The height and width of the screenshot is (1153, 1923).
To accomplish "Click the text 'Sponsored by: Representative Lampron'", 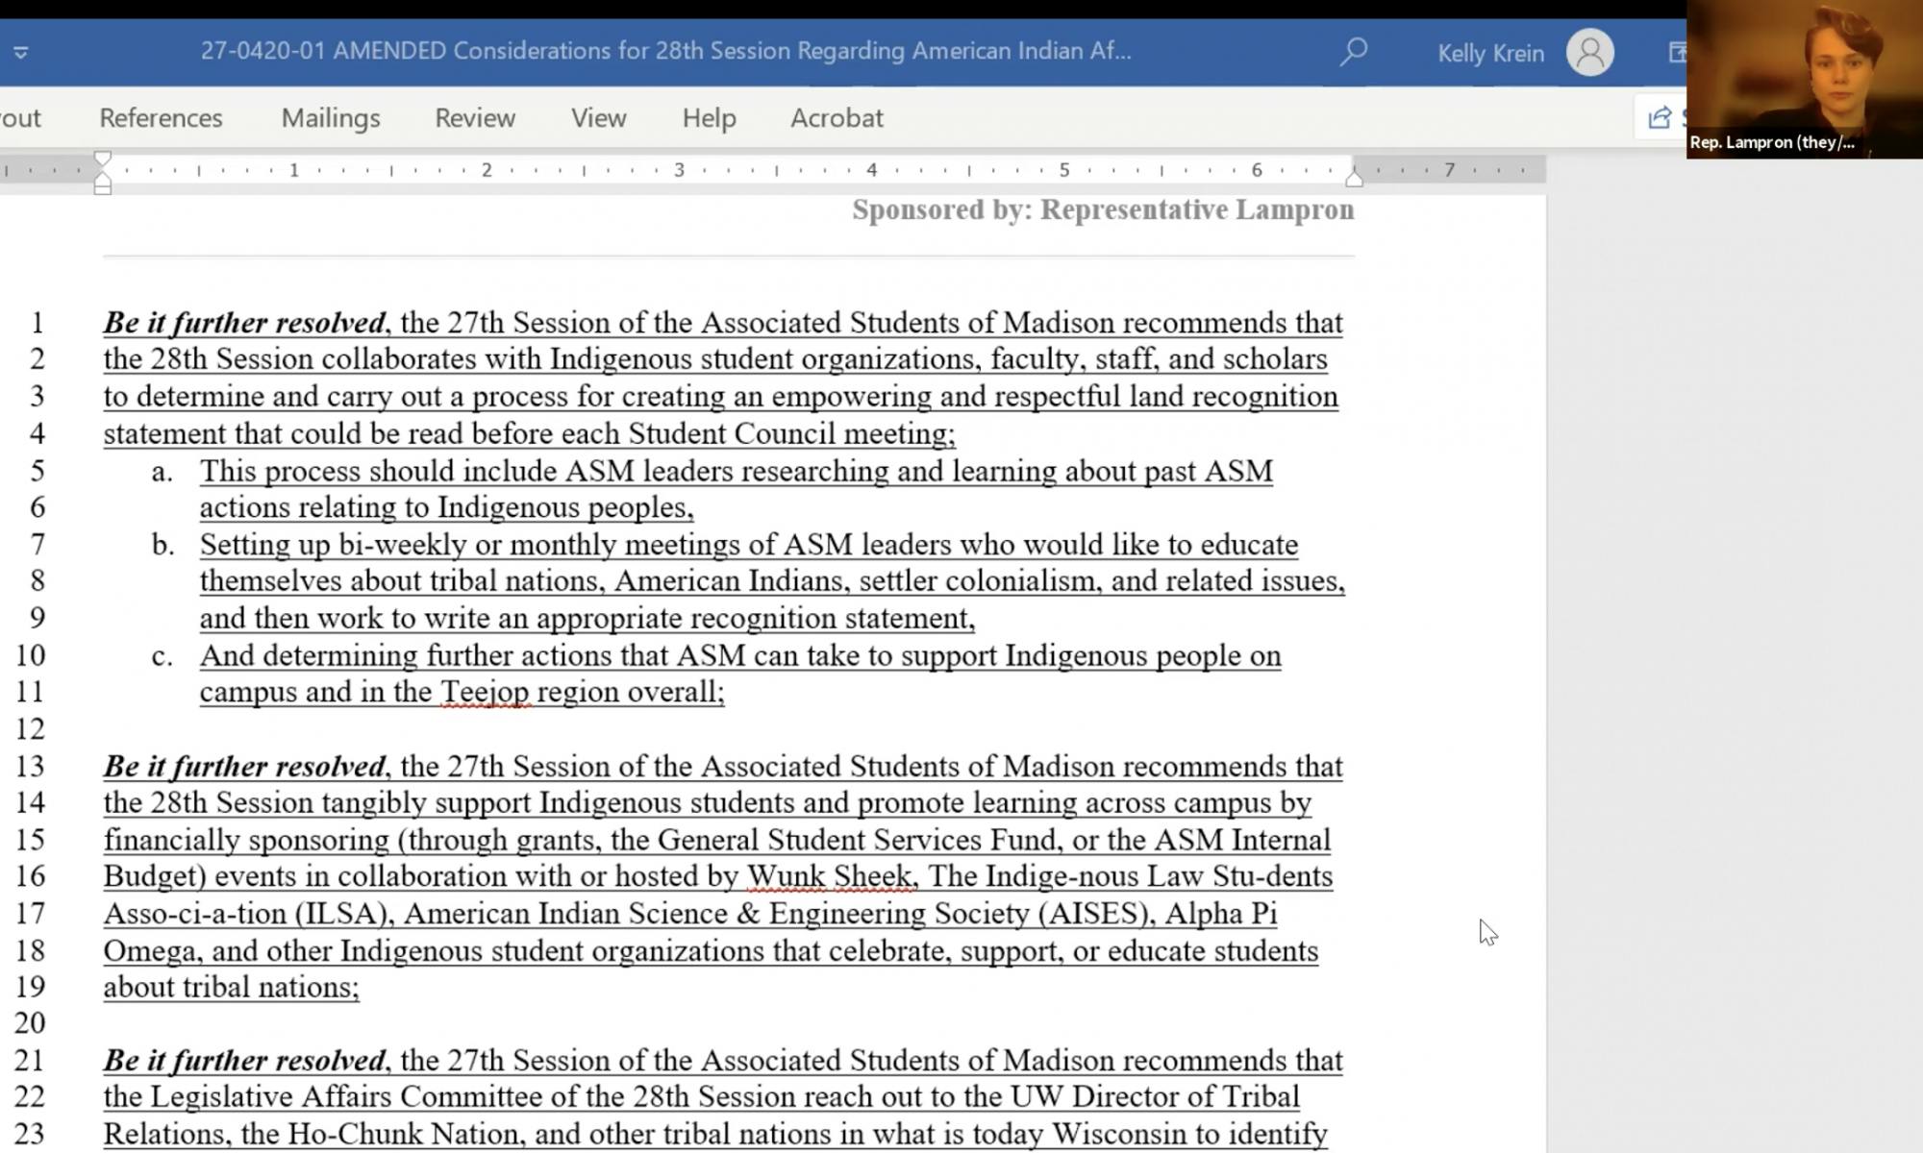I will [1102, 210].
